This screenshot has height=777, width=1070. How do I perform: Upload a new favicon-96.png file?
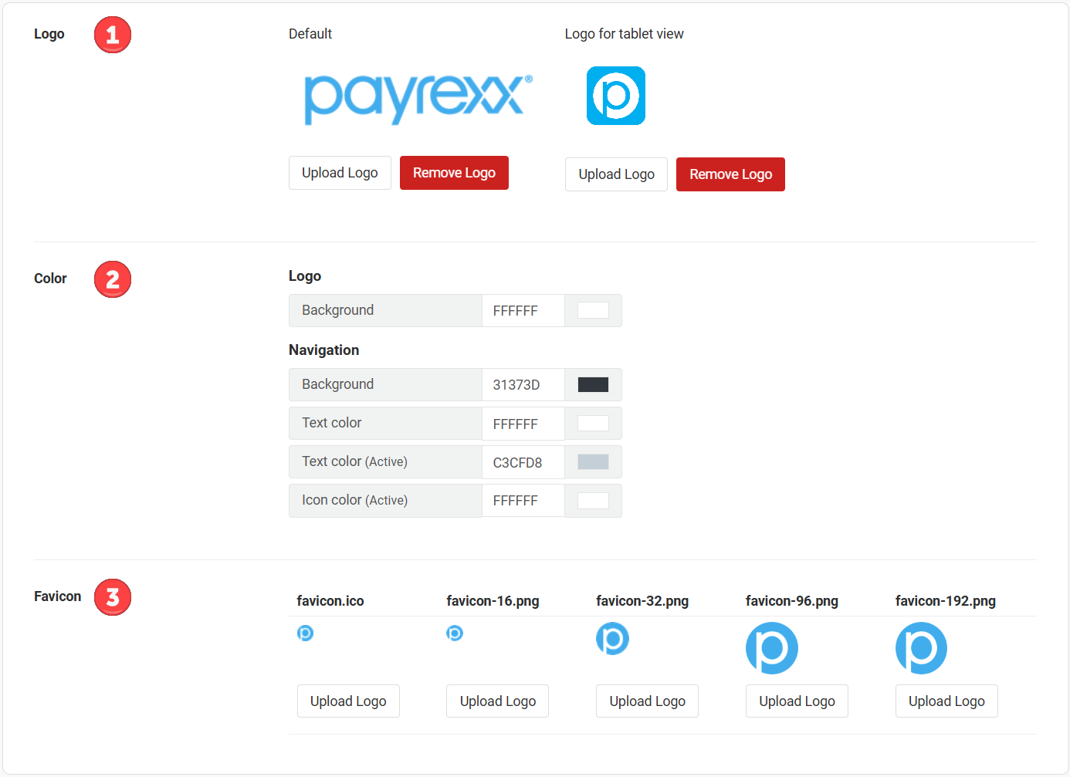point(797,701)
